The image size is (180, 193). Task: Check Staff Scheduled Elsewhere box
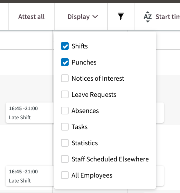65,159
